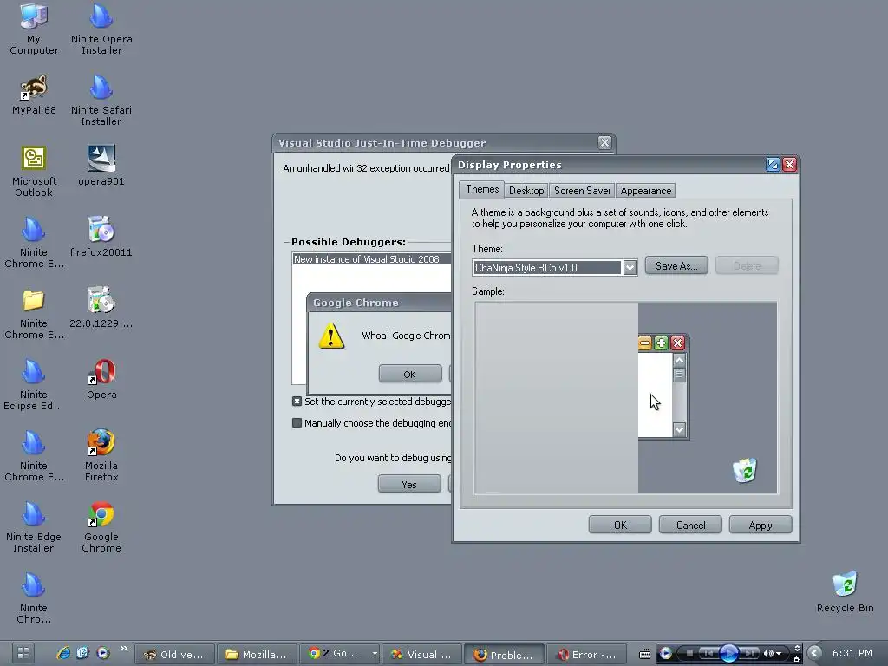The height and width of the screenshot is (666, 888).
Task: Select 'New instance of Visual Studio 2008'
Action: click(x=371, y=259)
